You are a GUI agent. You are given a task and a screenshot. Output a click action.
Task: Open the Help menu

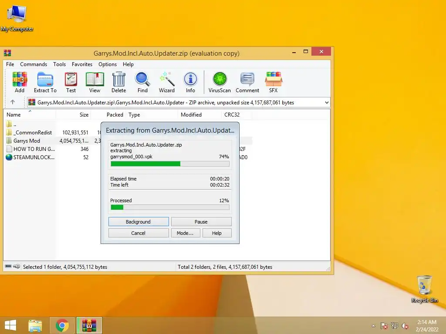(128, 64)
